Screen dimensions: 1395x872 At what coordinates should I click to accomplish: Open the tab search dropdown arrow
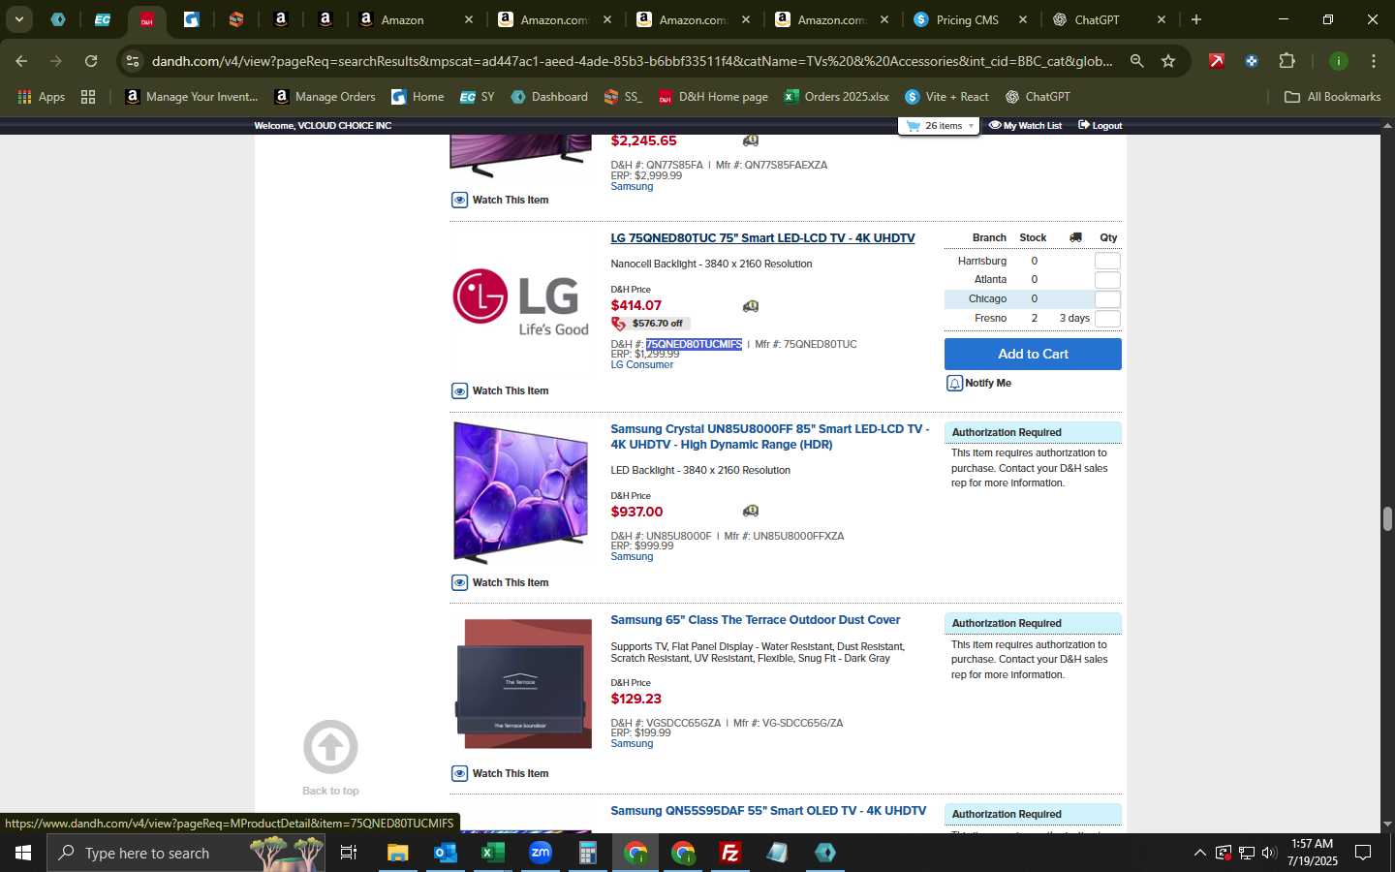point(18,19)
